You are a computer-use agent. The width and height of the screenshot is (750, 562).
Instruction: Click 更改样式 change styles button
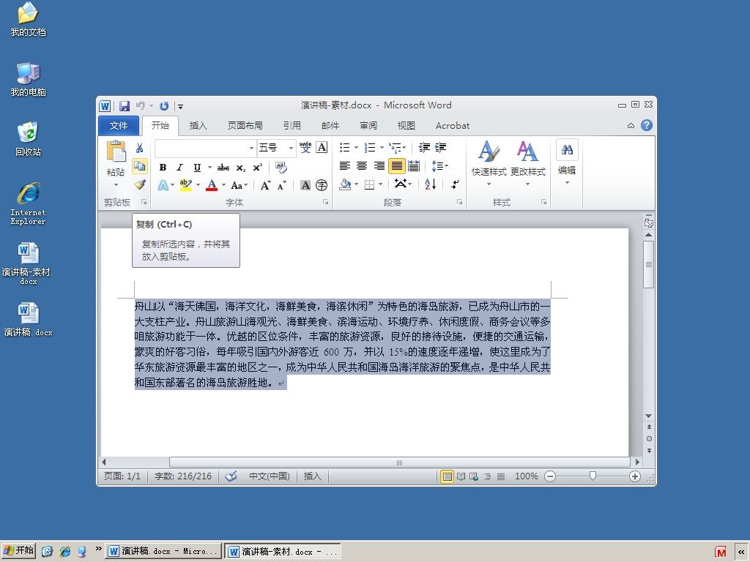[527, 163]
